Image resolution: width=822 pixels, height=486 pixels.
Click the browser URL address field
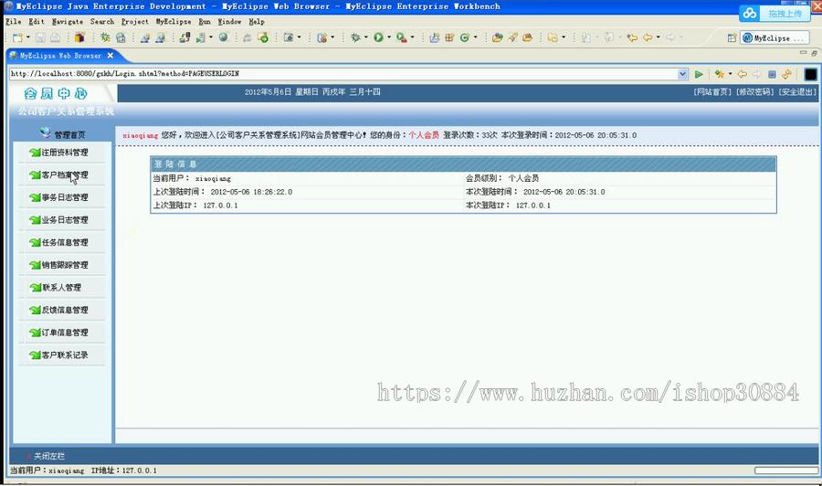click(x=343, y=74)
